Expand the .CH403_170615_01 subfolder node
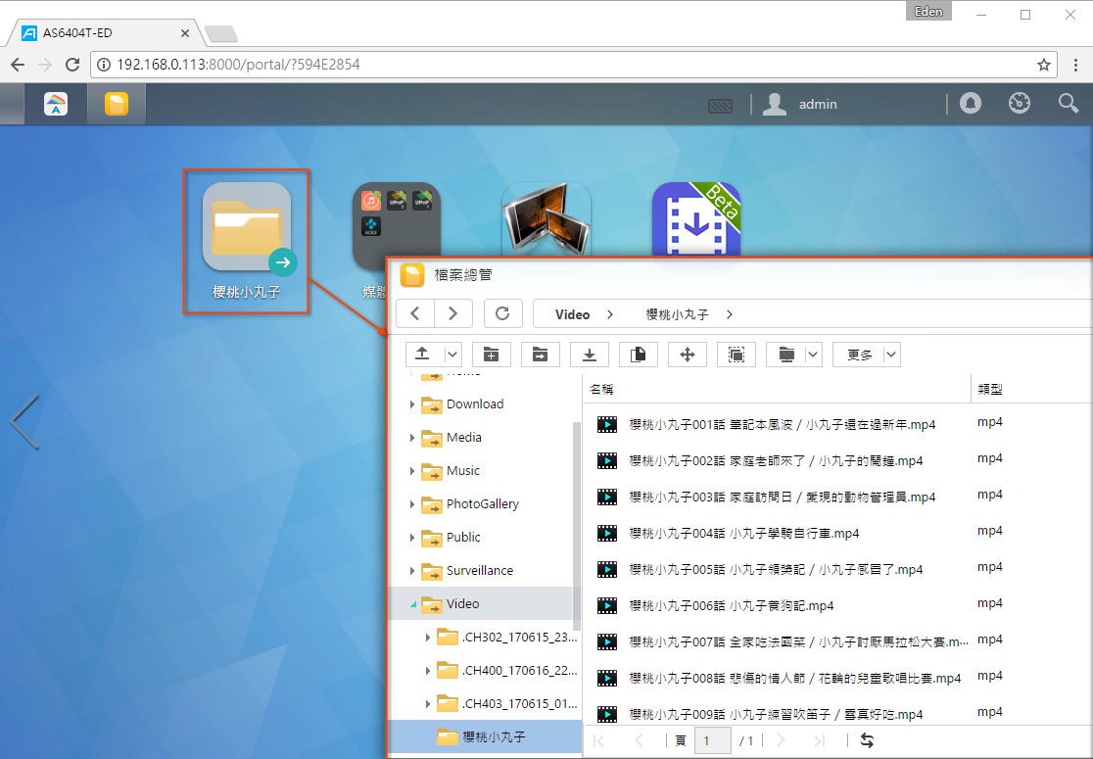Image resolution: width=1093 pixels, height=759 pixels. pyautogui.click(x=427, y=704)
